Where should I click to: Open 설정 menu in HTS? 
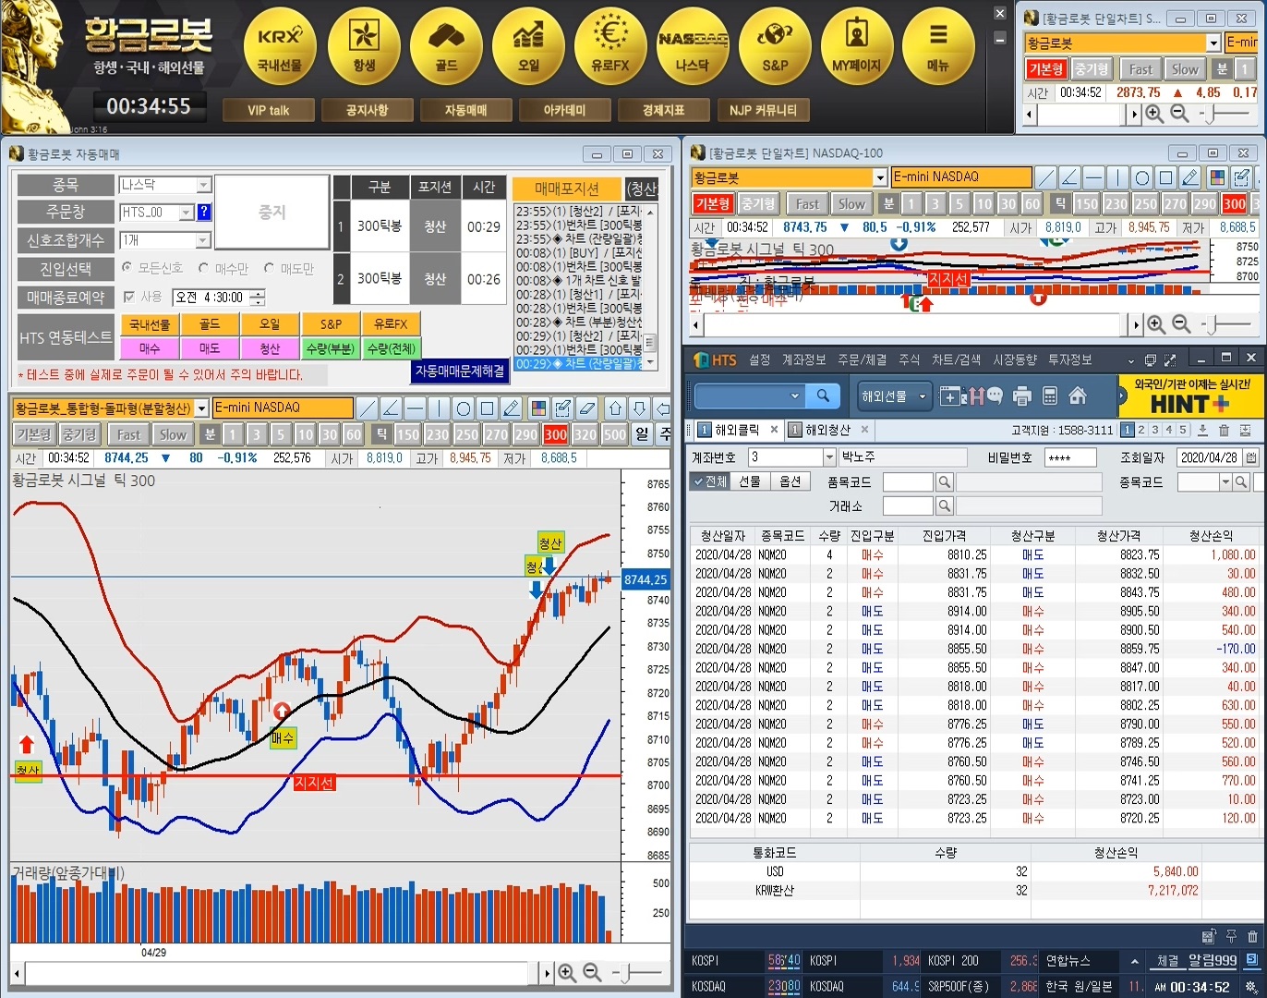coord(759,359)
